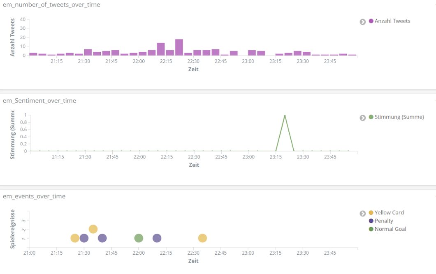Screen dimensions: 436x274
Task: Click the green Normal Goal legend dot
Action: [371, 229]
